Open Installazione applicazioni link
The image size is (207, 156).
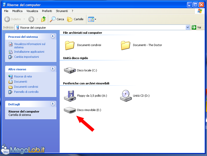point(29,52)
